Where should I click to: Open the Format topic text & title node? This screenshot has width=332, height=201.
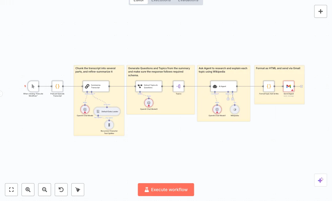(x=269, y=86)
